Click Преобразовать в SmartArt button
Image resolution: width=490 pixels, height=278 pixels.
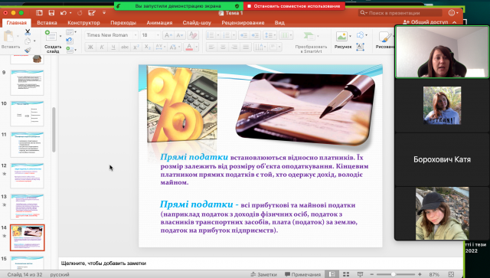(311, 41)
